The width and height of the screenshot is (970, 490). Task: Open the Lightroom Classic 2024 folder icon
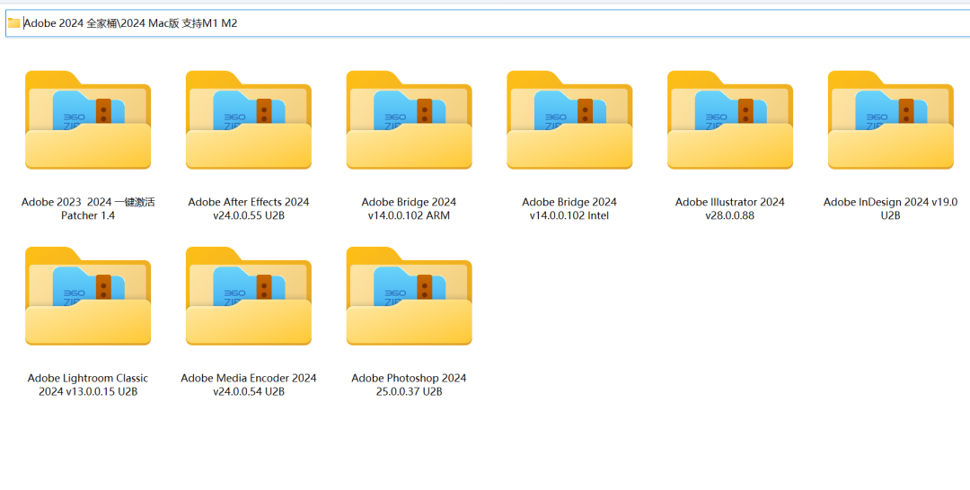tap(88, 296)
